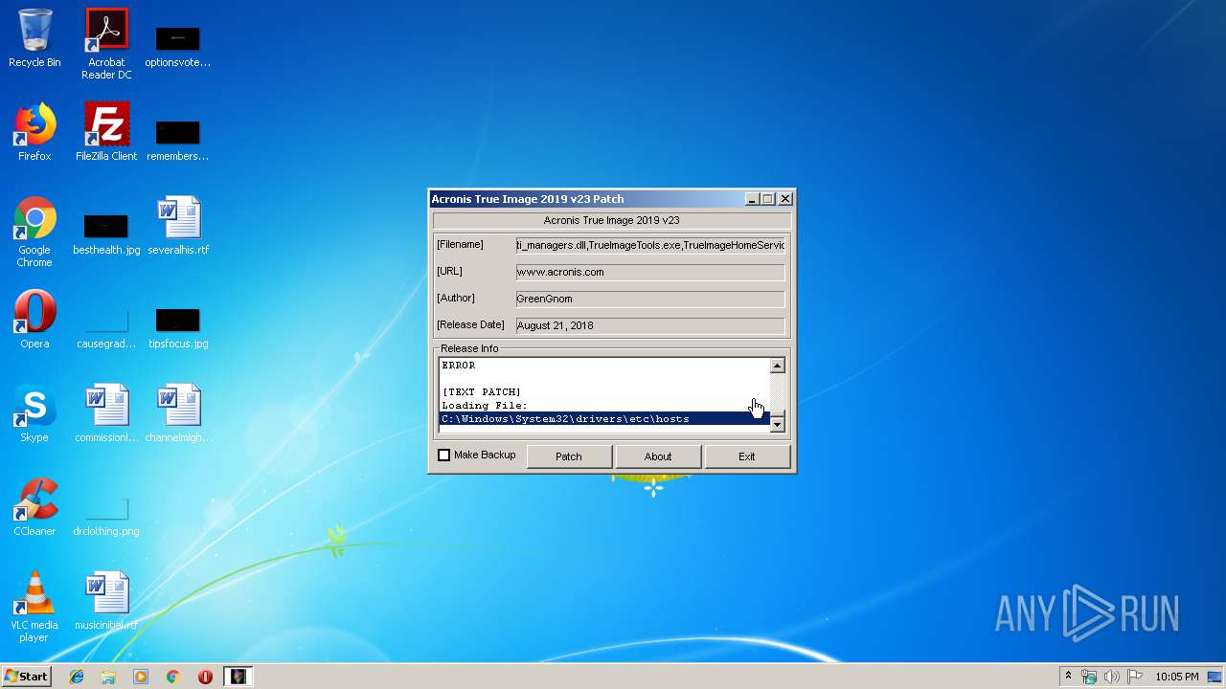Select musicinitial.rtf document icon
The image size is (1226, 689).
(106, 601)
